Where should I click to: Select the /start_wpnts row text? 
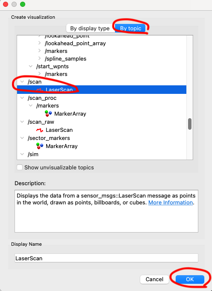click(x=53, y=67)
